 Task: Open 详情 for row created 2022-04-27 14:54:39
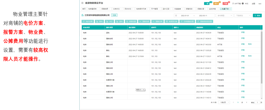click(243, 32)
